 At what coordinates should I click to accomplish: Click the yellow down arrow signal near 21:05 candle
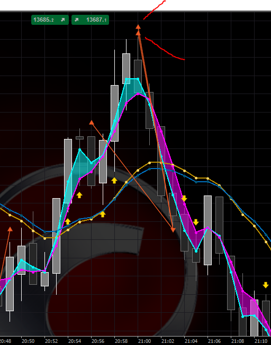pos(196,222)
